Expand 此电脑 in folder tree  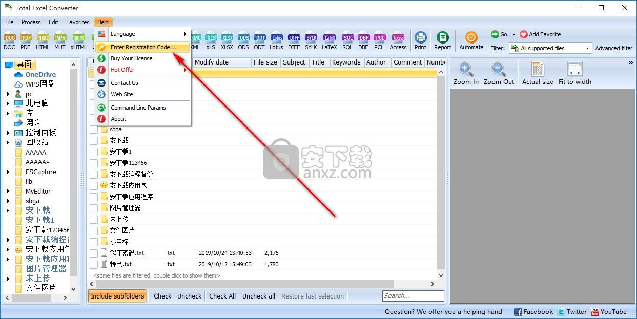(x=8, y=103)
